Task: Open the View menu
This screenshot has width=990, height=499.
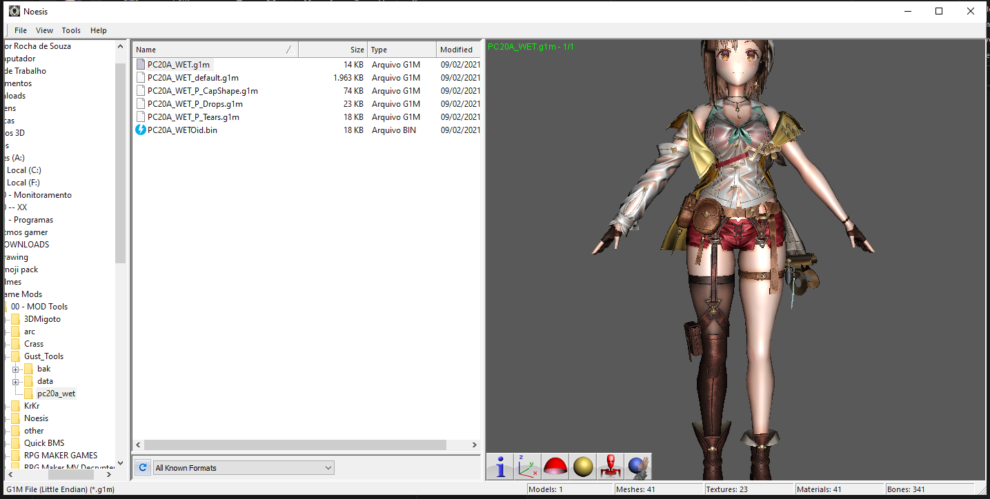Action: [45, 30]
